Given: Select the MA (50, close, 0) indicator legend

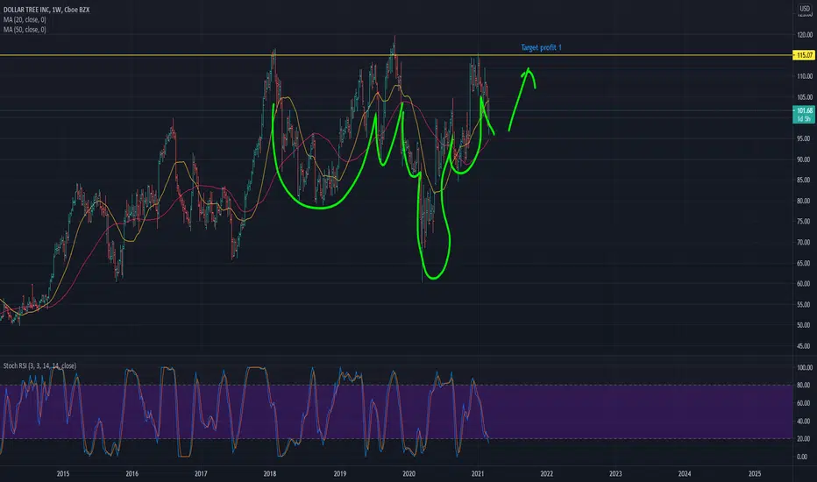Looking at the screenshot, I should click(x=25, y=30).
